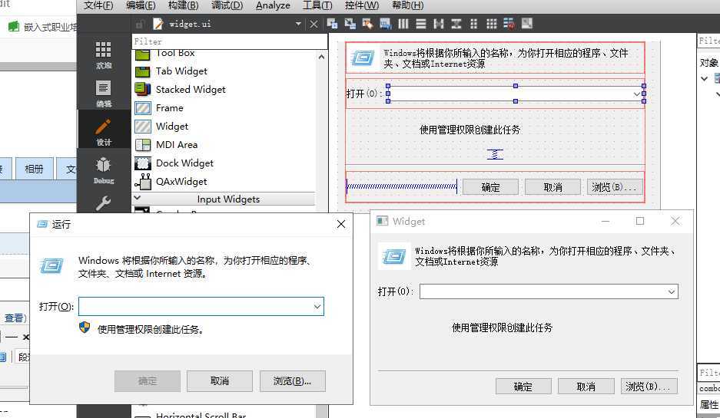720x418 pixels.
Task: Switch to Welcome mode in Qt Creator sidebar
Action: tap(103, 55)
